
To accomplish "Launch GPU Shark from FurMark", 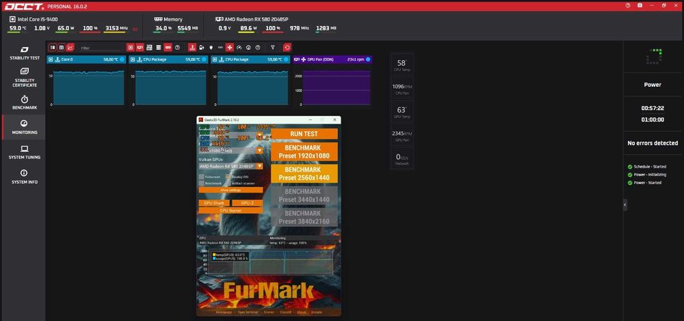I will tap(213, 203).
